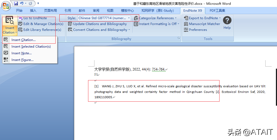277x140 pixels.
Task: Click the large Insert Citation quote icon
Action: click(10, 20)
